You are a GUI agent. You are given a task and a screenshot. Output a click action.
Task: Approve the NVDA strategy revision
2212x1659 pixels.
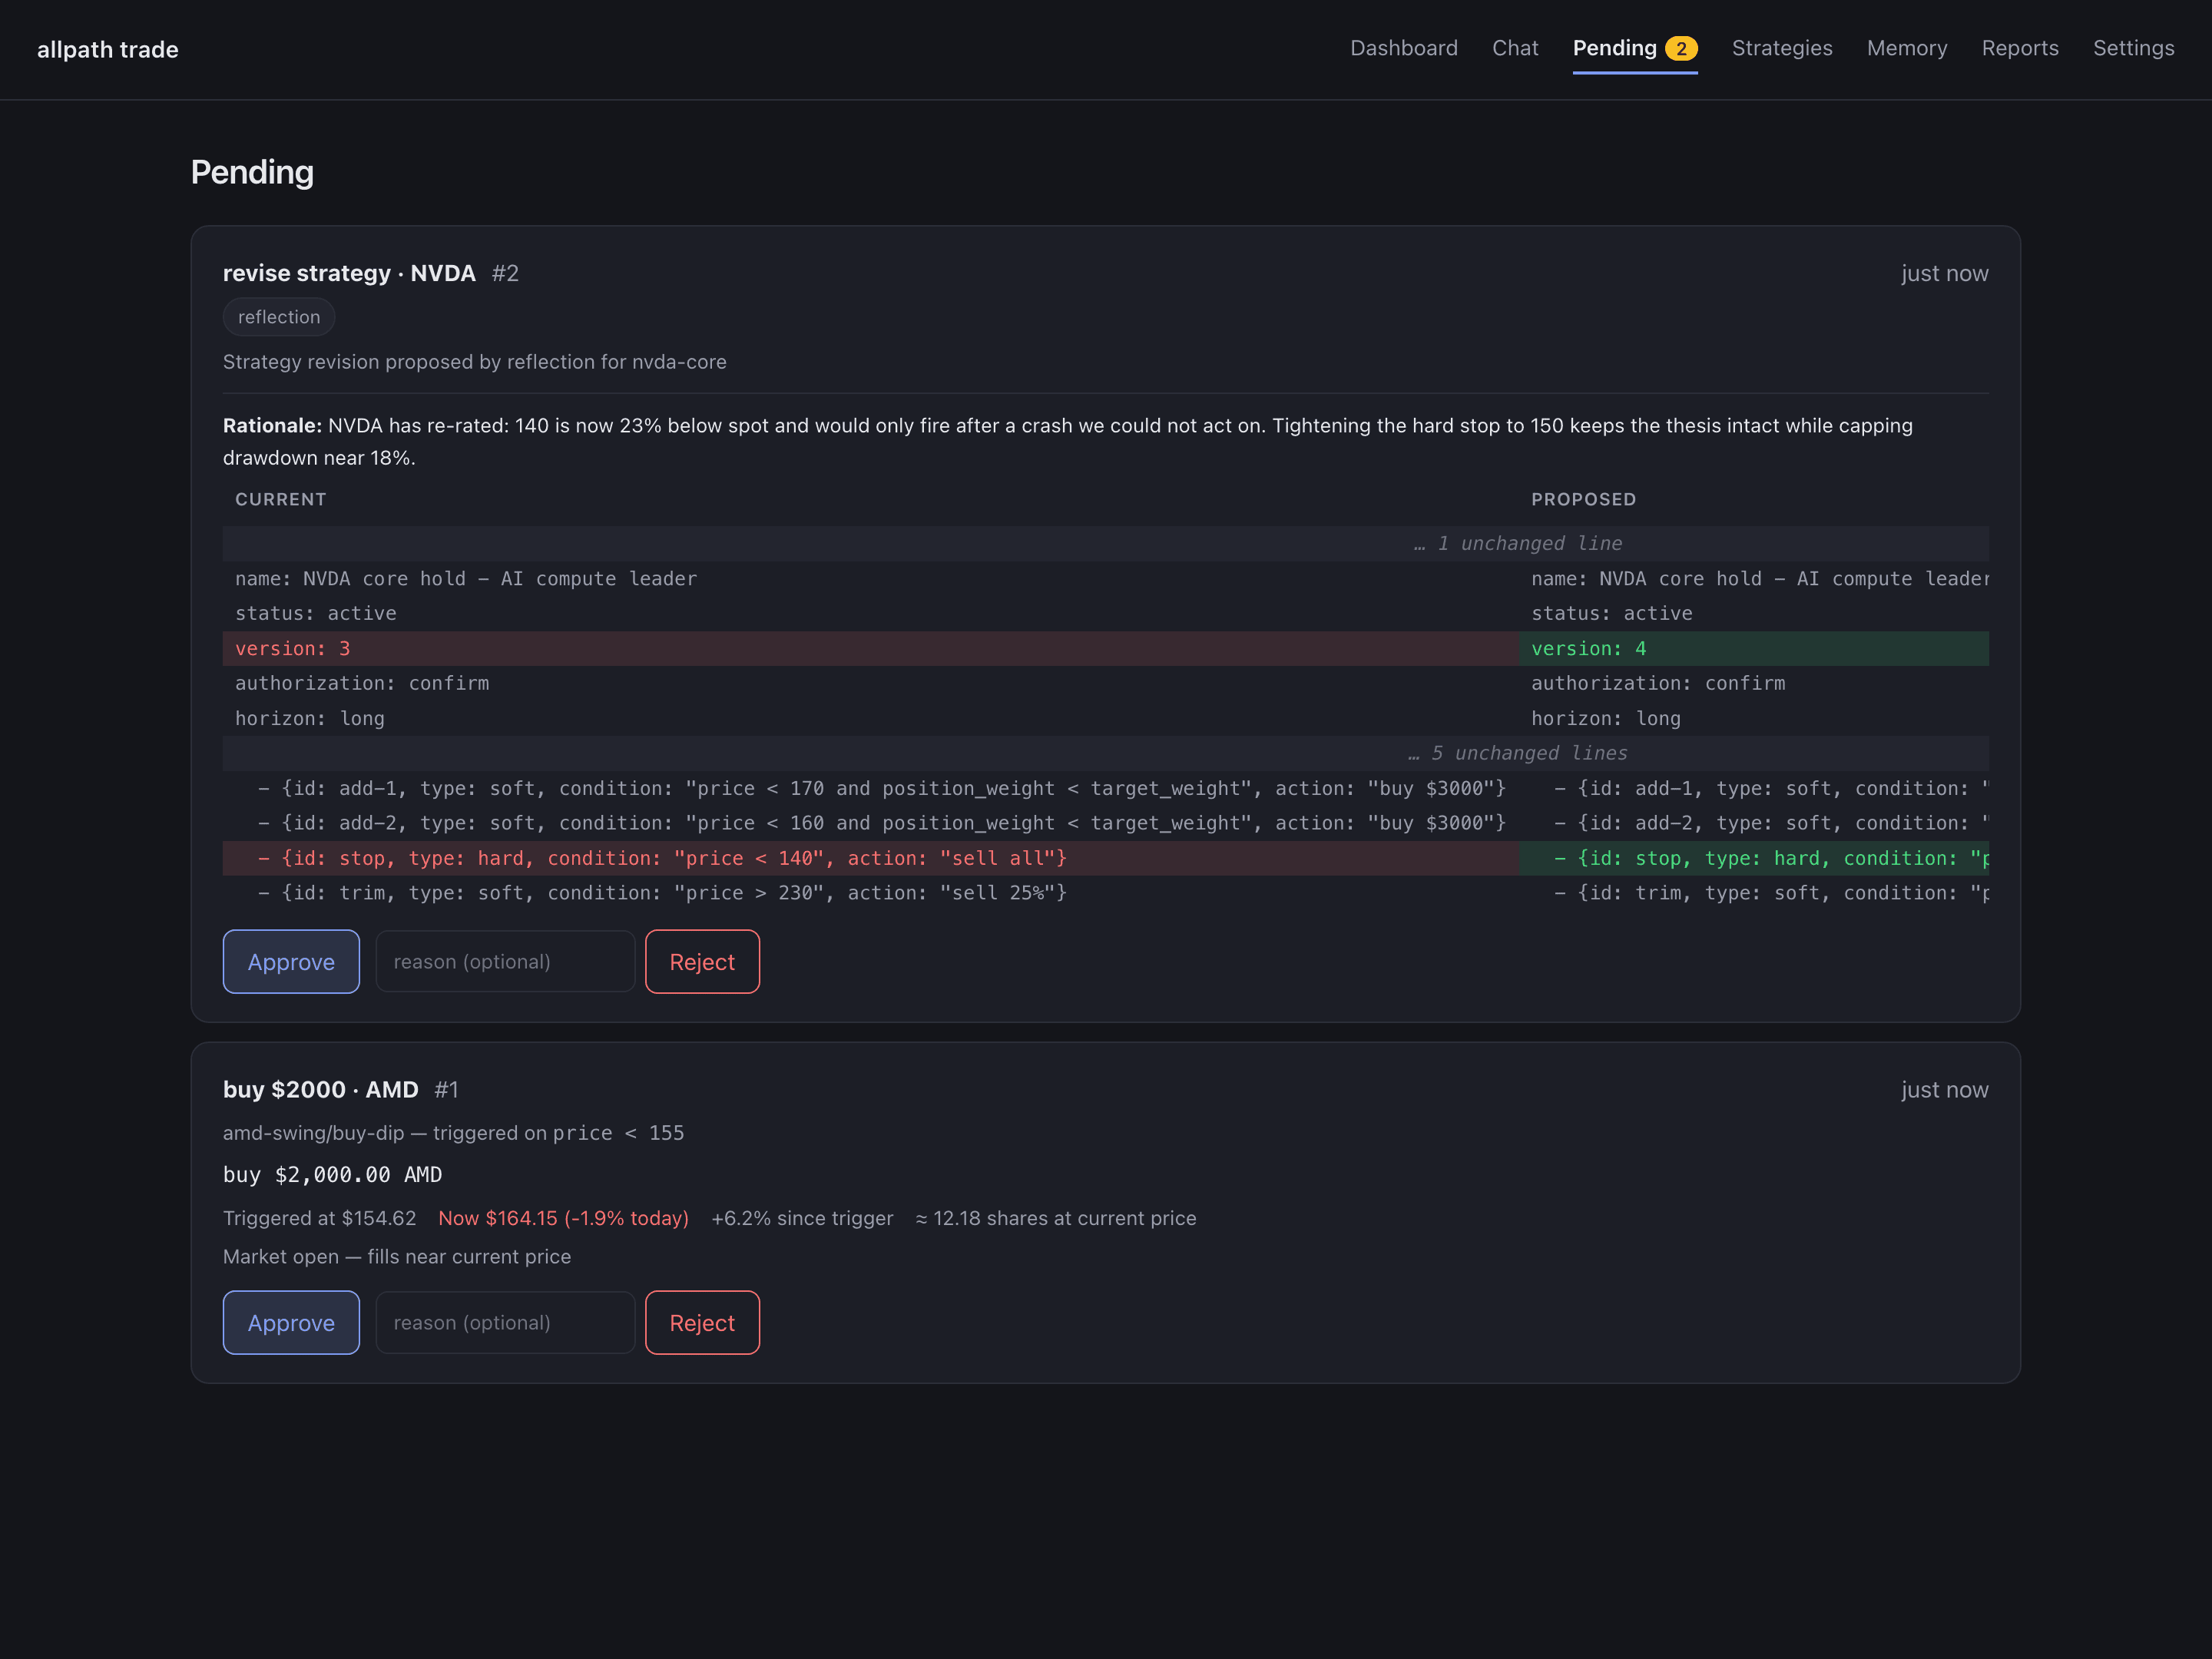[x=291, y=961]
